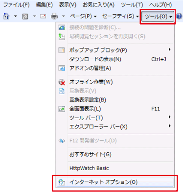Click the ポップアップ ブロック icon
The height and width of the screenshot is (196, 183).
pyautogui.click(x=62, y=50)
